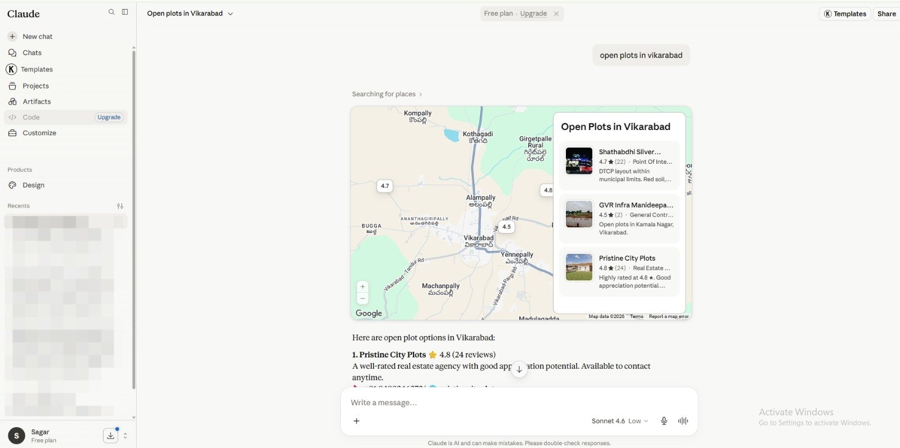
Task: Open the Sonnet 4.6 model selector
Action: coord(620,421)
